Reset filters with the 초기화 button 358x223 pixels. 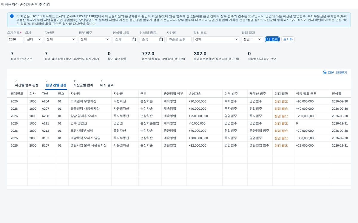click(288, 39)
